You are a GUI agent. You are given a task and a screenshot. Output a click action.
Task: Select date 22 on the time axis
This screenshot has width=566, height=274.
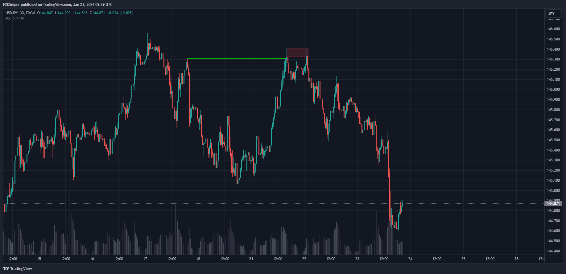tap(304, 259)
